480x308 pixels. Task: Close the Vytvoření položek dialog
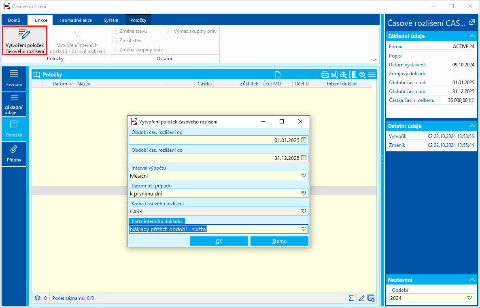click(300, 121)
